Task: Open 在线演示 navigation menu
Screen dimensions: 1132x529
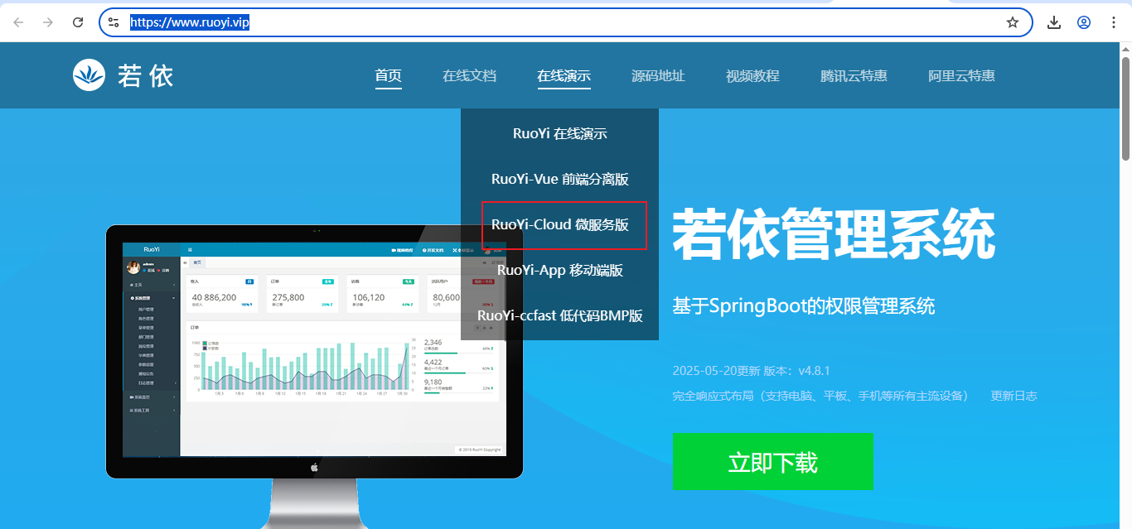Action: pyautogui.click(x=564, y=75)
